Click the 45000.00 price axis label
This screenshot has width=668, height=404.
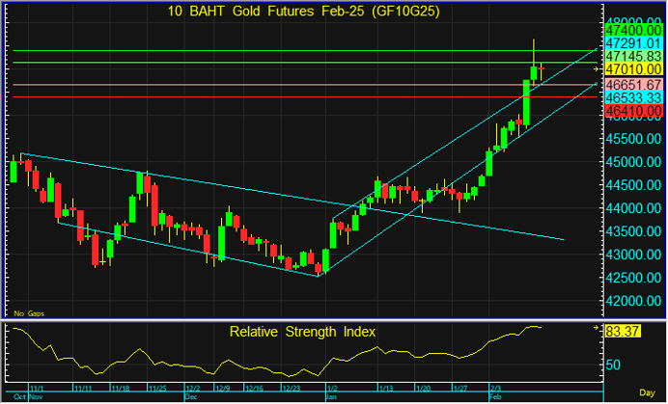click(632, 162)
